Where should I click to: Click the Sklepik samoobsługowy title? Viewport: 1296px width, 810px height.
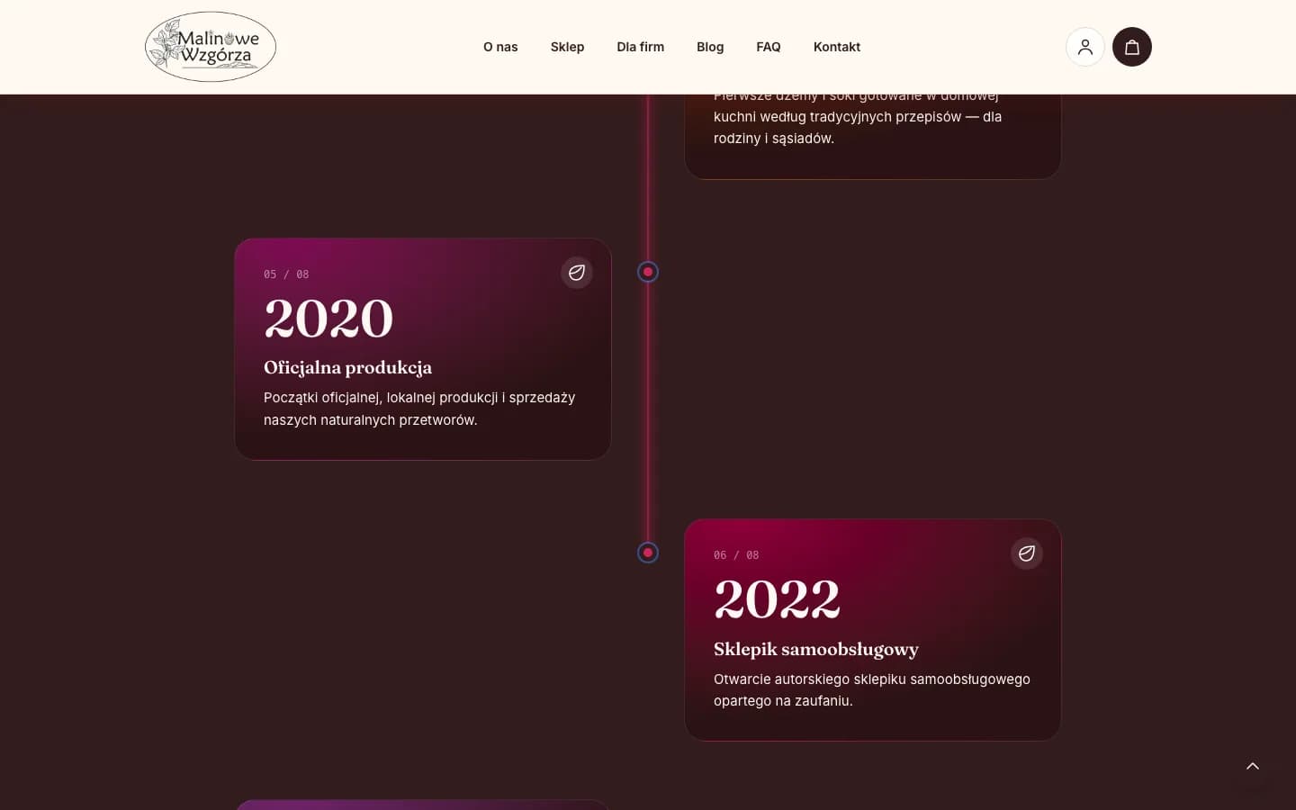tap(816, 649)
